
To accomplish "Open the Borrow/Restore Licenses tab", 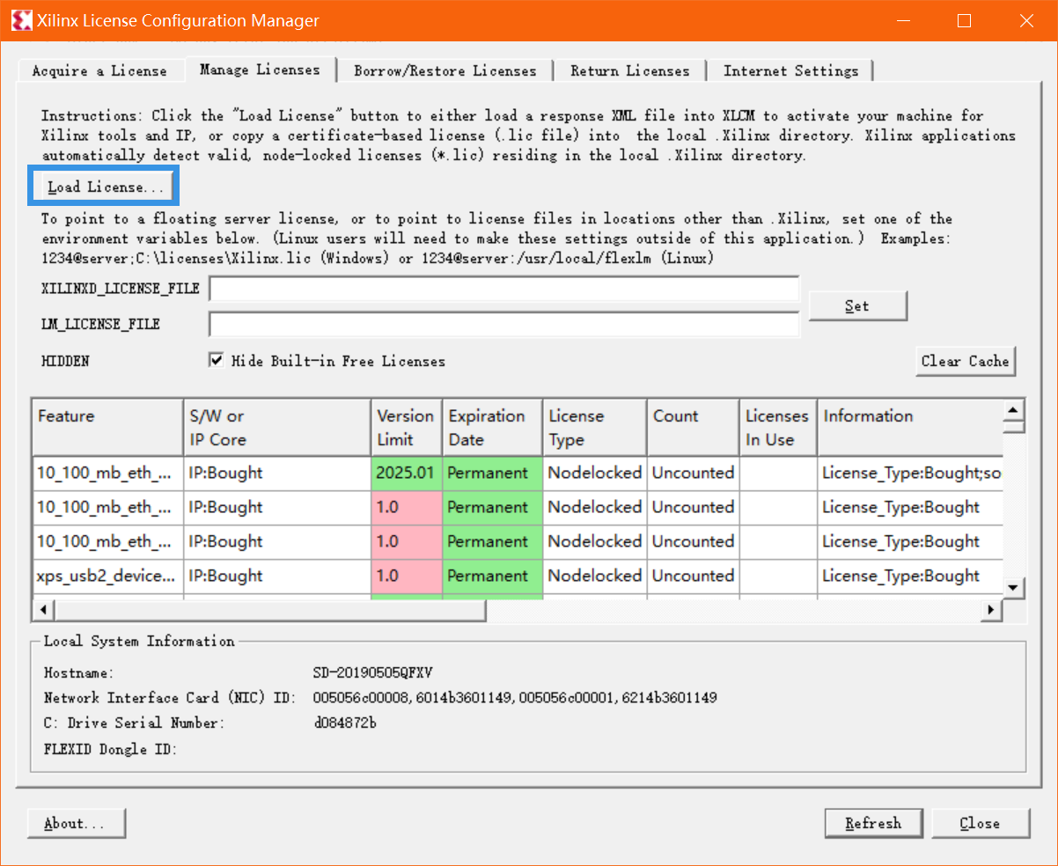I will coord(445,70).
